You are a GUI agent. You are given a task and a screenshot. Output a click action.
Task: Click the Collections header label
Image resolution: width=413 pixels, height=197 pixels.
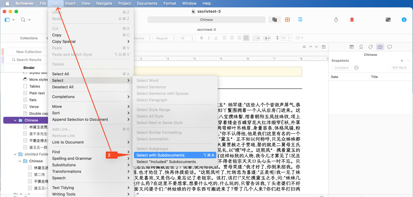[29, 38]
